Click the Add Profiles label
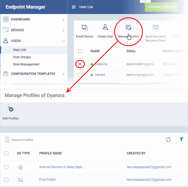This screenshot has width=188, height=187. click(x=10, y=118)
